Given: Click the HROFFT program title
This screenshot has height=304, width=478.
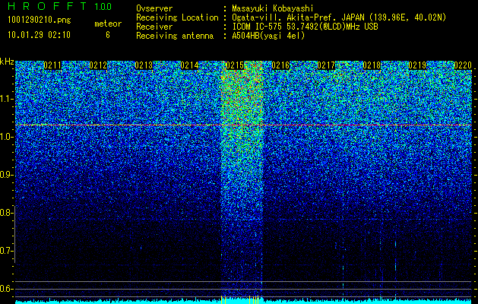Looking at the screenshot, I should [48, 6].
